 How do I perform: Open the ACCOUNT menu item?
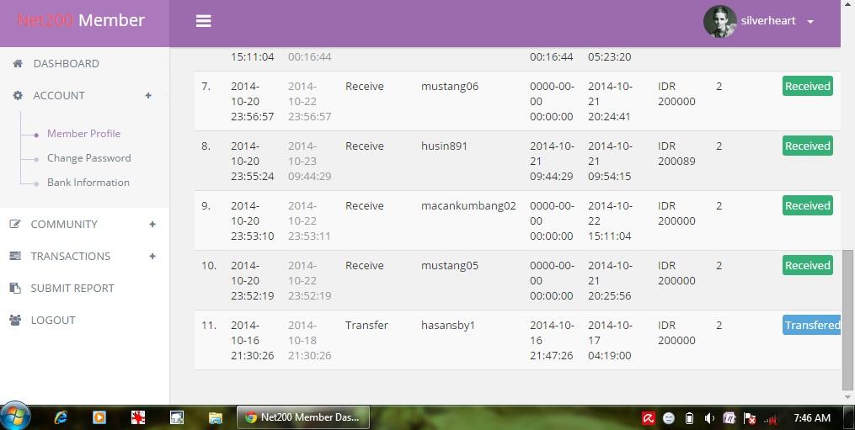(59, 95)
